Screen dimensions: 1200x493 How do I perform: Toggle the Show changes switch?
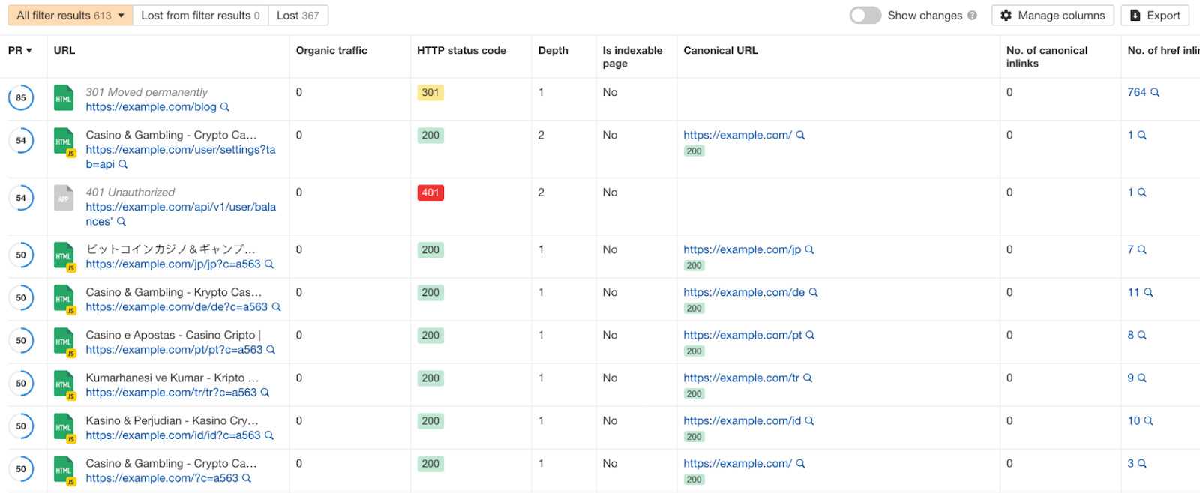(865, 16)
